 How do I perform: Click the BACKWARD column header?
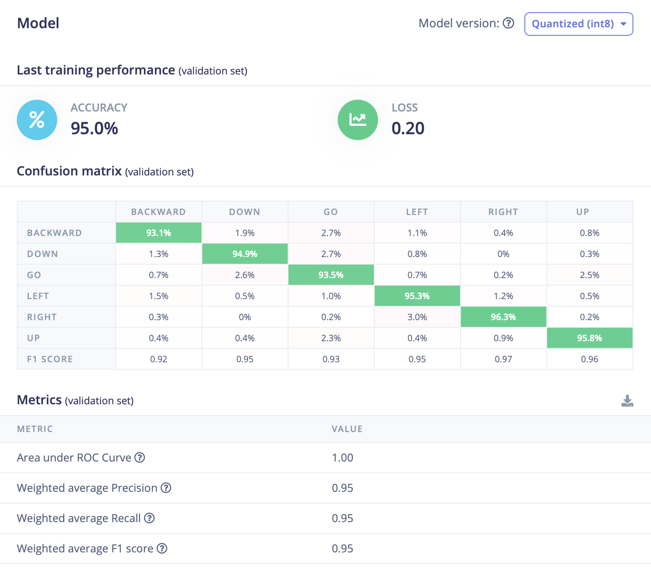pos(159,212)
